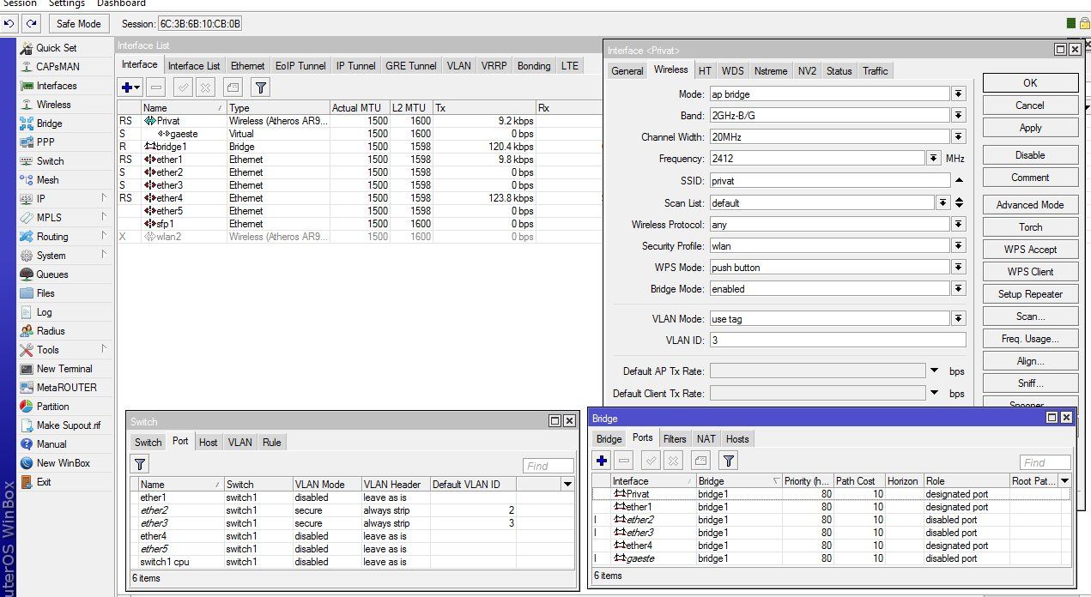Open CAPsMAN in the sidebar
The image size is (1091, 597).
tap(58, 67)
